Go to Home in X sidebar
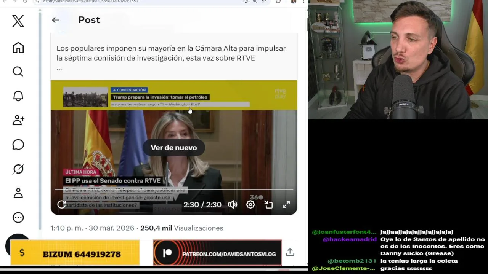Image resolution: width=488 pixels, height=274 pixels. (x=18, y=48)
